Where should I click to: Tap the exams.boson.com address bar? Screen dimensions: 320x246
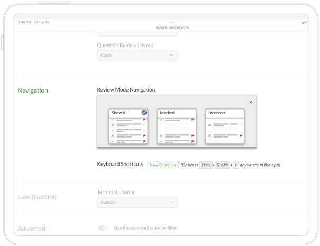172,27
